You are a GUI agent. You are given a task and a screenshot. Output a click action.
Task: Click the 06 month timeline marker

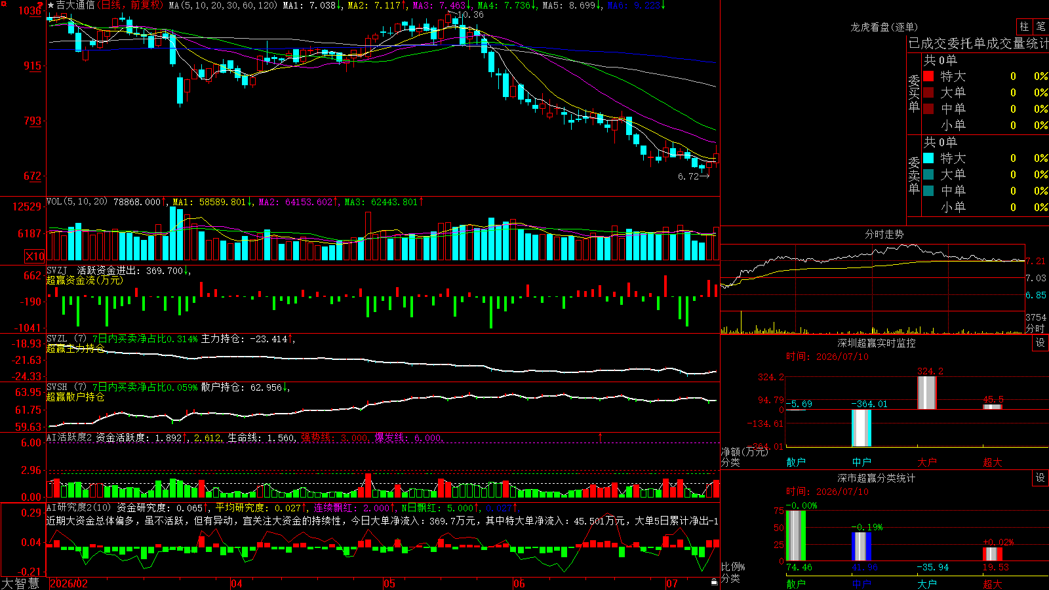(519, 583)
